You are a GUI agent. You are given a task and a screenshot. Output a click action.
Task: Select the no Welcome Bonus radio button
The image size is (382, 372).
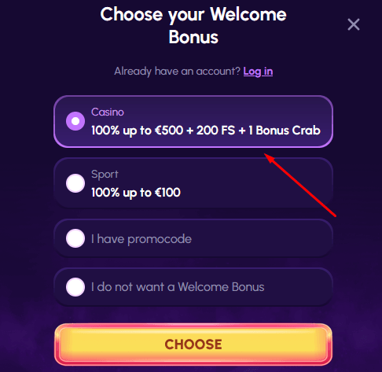(x=75, y=287)
